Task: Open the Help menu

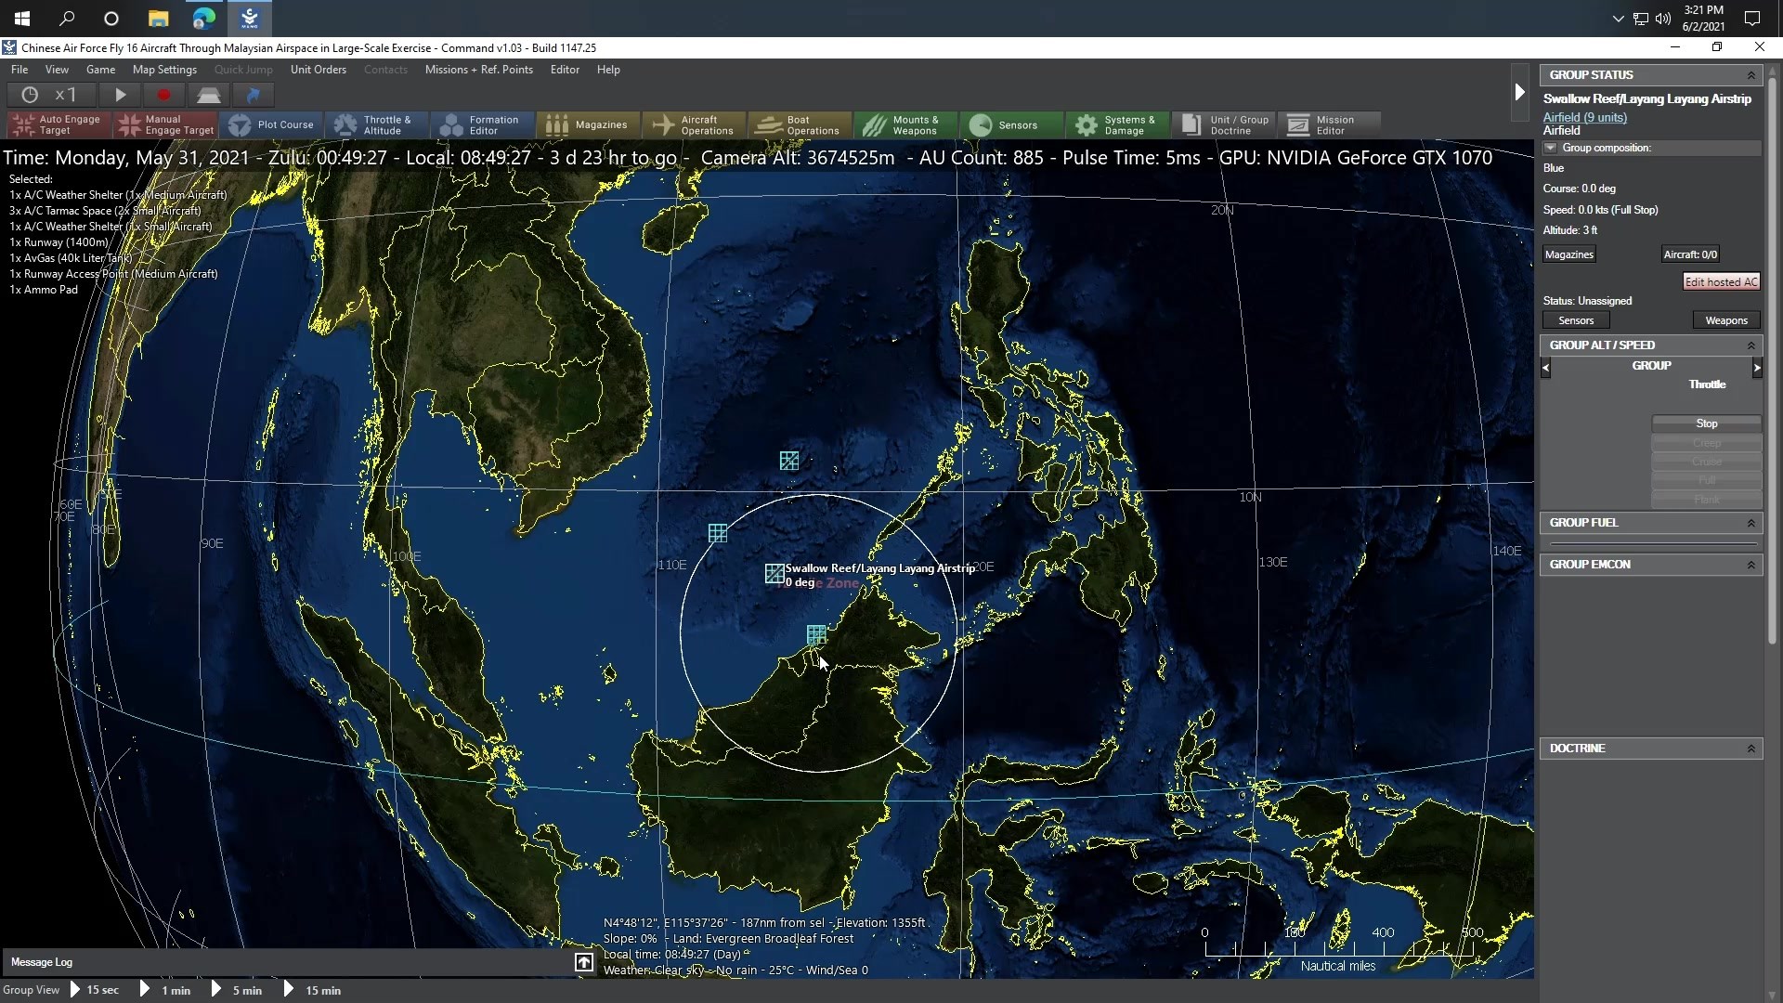Action: [608, 70]
